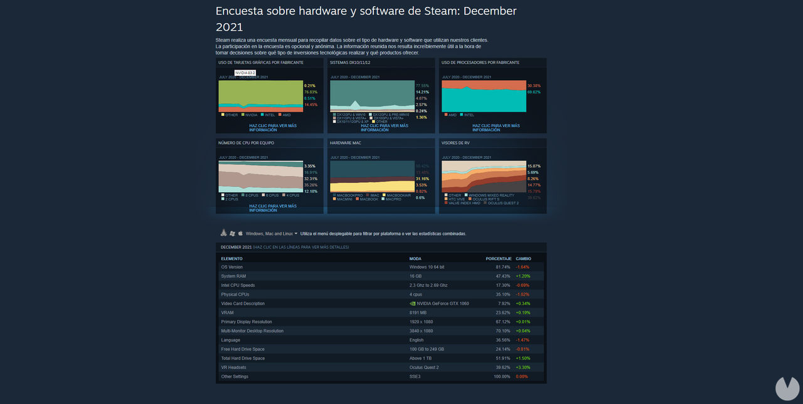
Task: Click the DX12GPU & WIN10 legend swatch
Action: tap(334, 115)
